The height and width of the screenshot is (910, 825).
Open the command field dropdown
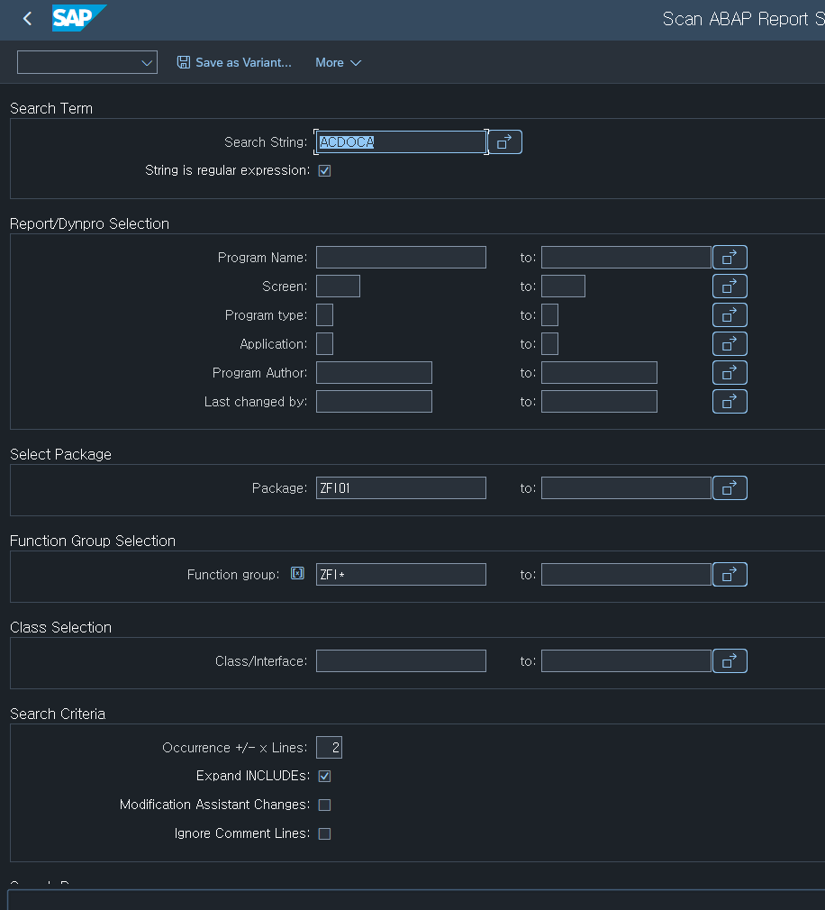click(x=147, y=63)
